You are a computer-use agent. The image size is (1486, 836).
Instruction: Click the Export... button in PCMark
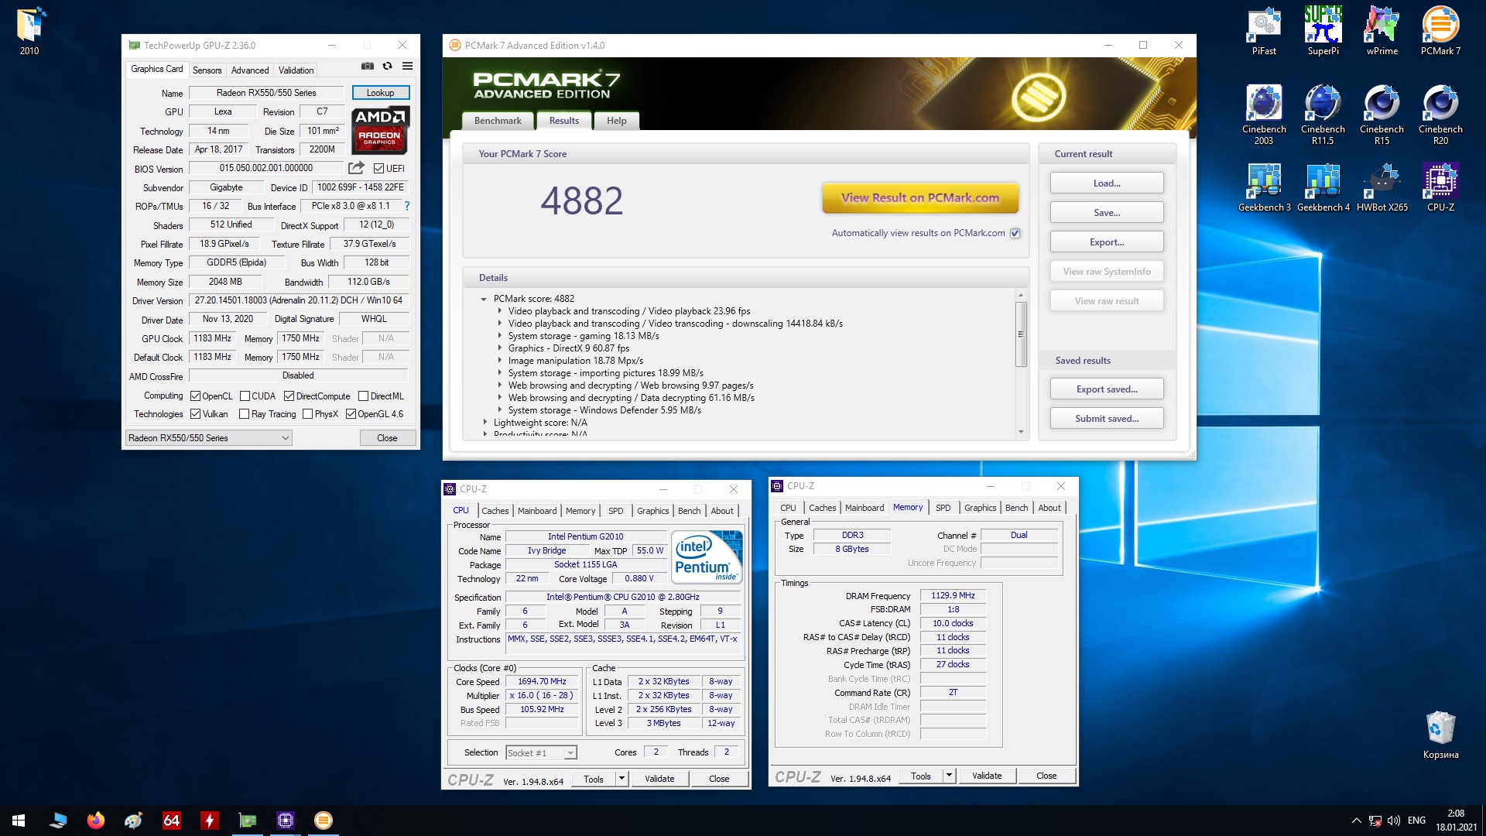[x=1107, y=242]
